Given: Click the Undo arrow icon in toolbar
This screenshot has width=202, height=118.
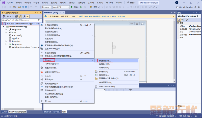Looking at the screenshot, I should 31,7.
